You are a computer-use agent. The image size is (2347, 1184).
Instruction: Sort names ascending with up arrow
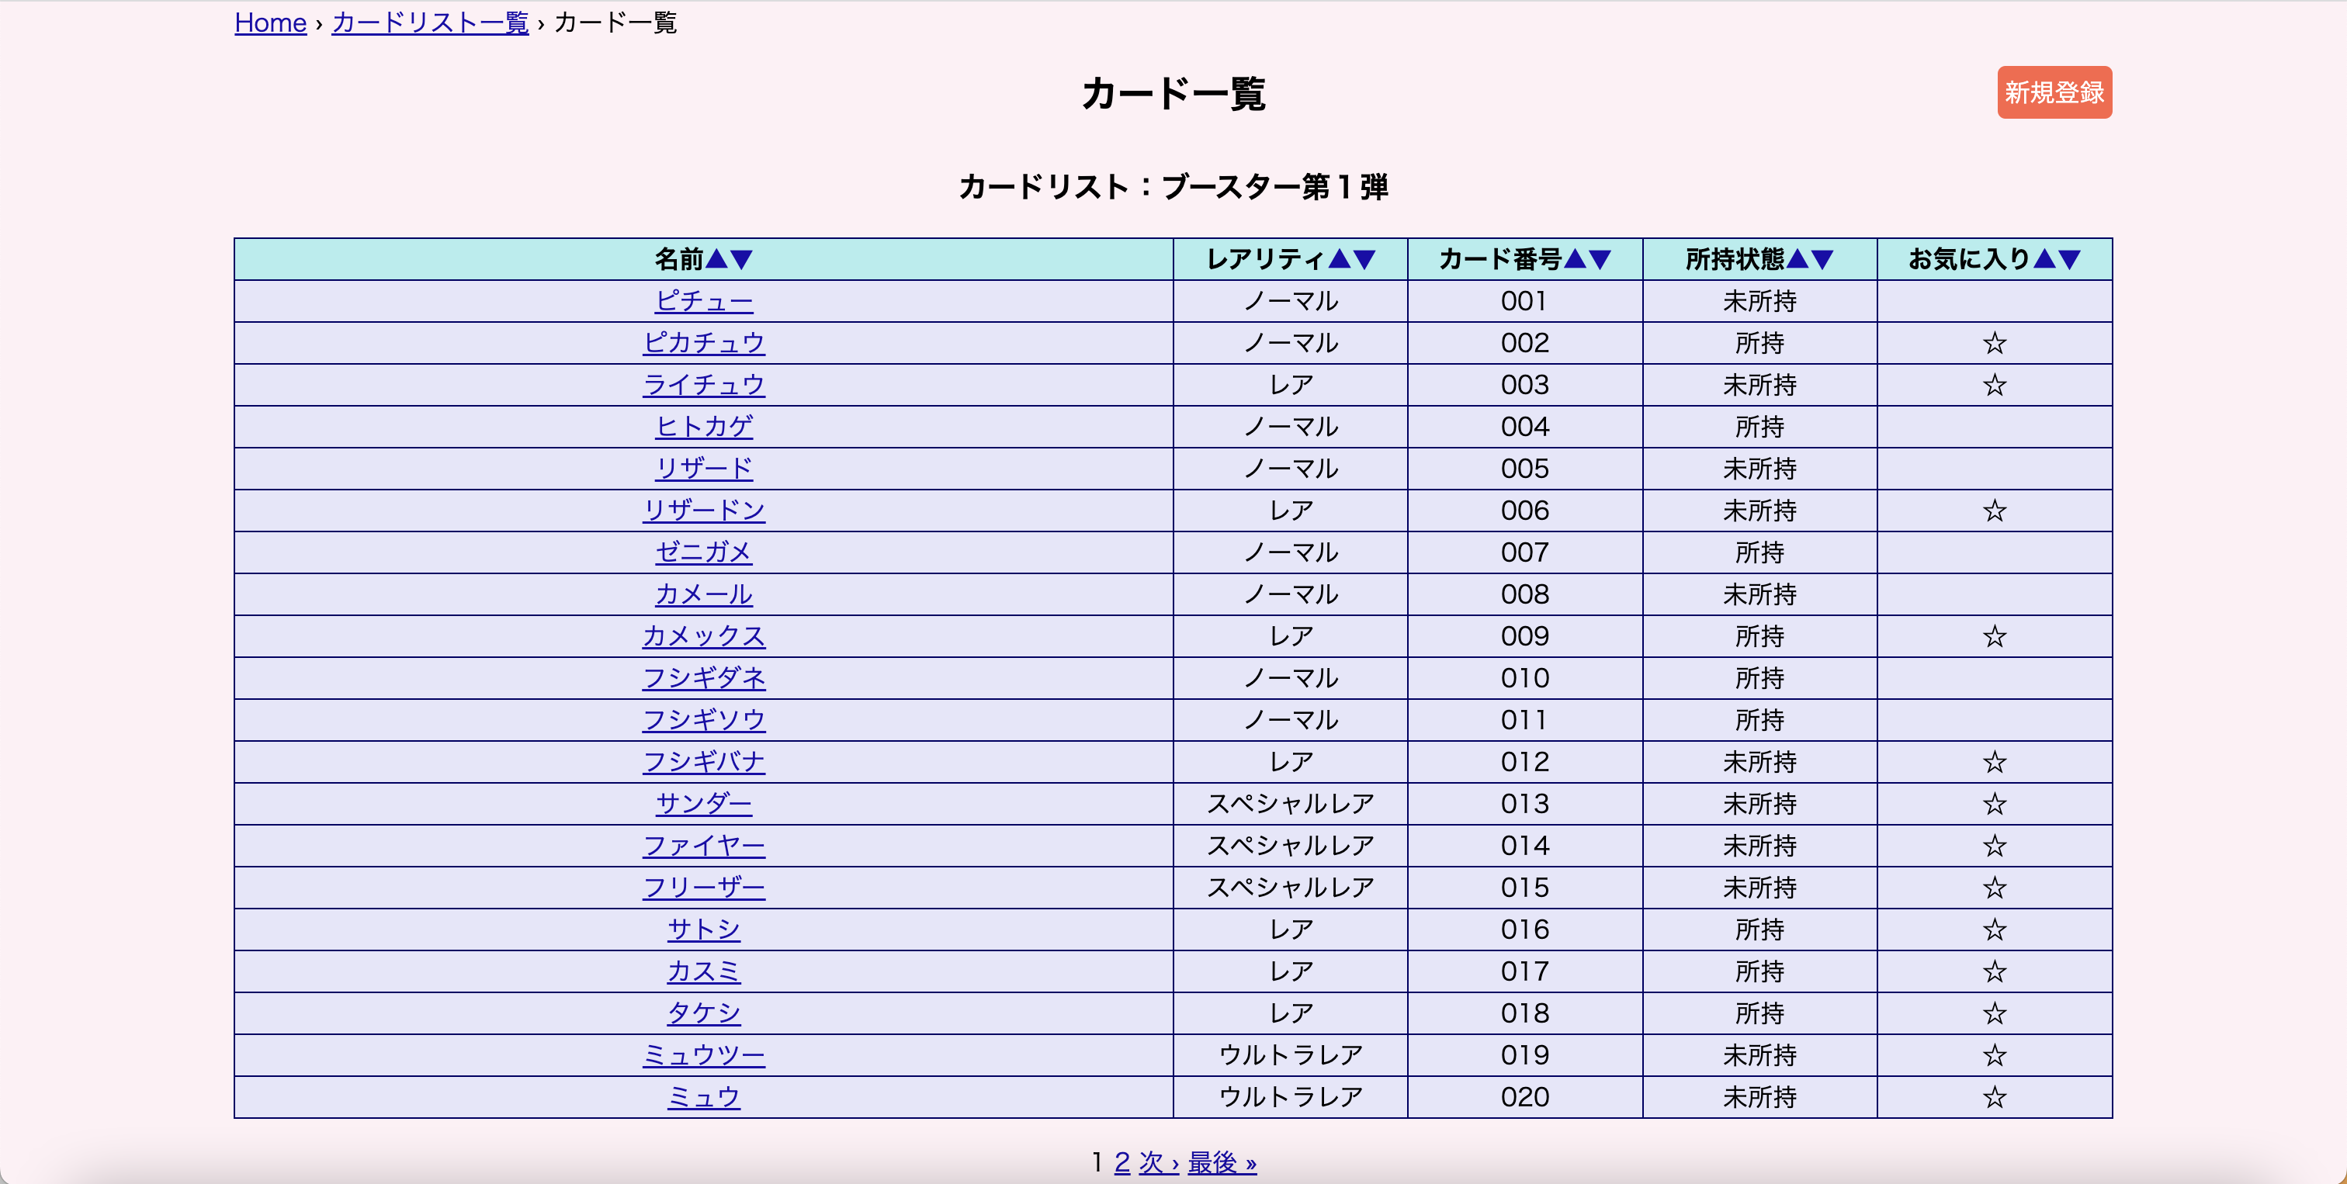tap(716, 260)
